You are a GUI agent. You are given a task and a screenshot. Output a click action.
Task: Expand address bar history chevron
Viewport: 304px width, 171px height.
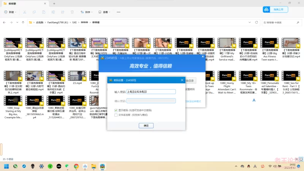[250, 22]
